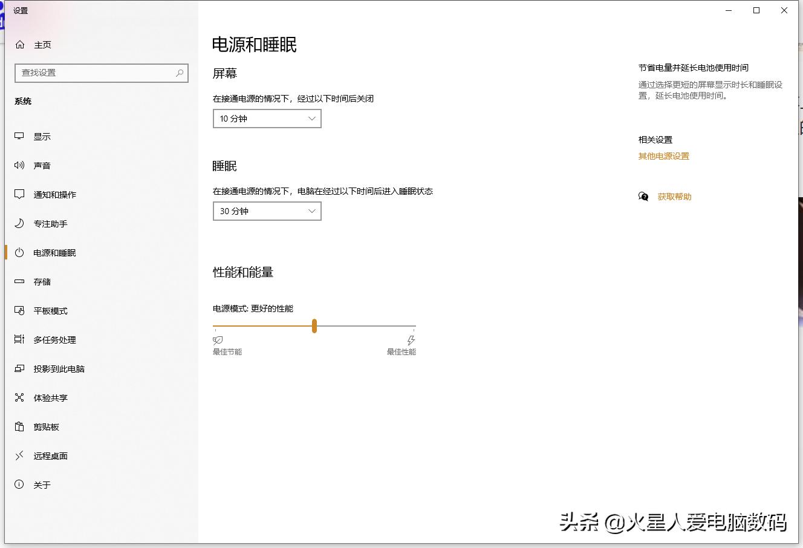The image size is (803, 548).
Task: Click the 获取帮助 help bubble icon
Action: tap(643, 197)
